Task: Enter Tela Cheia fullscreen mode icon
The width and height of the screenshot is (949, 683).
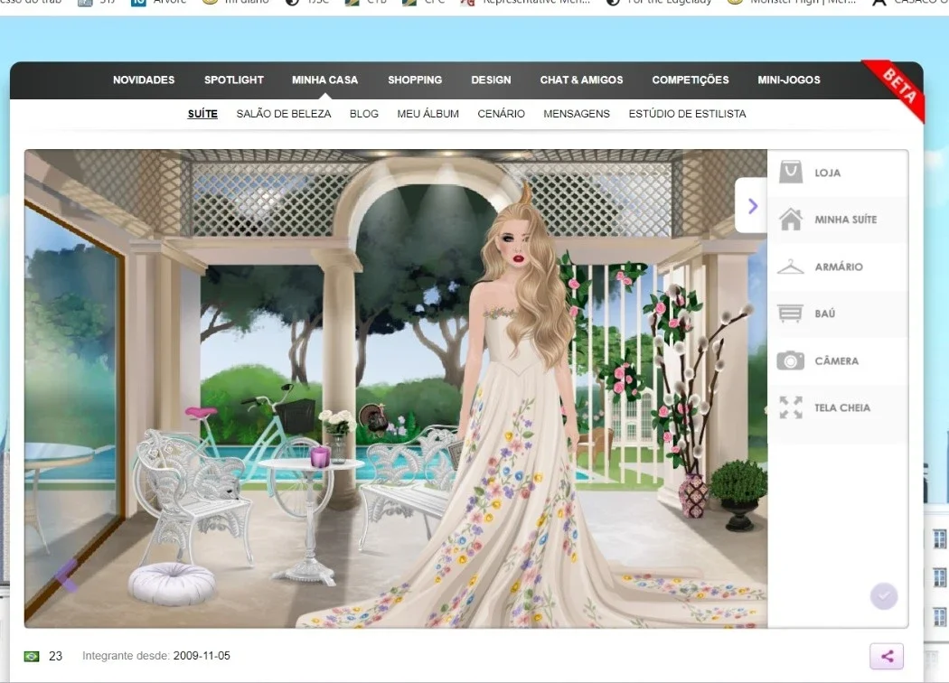Action: click(791, 407)
